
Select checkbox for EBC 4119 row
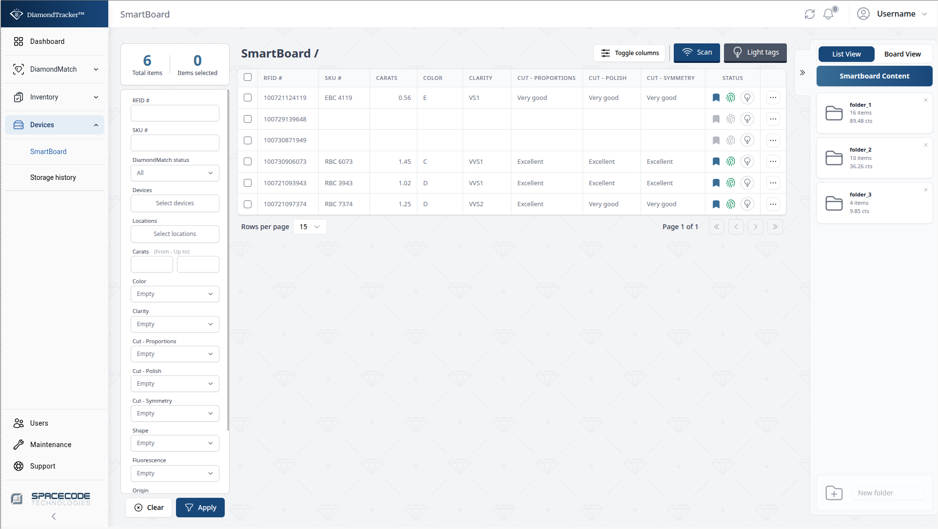(248, 98)
